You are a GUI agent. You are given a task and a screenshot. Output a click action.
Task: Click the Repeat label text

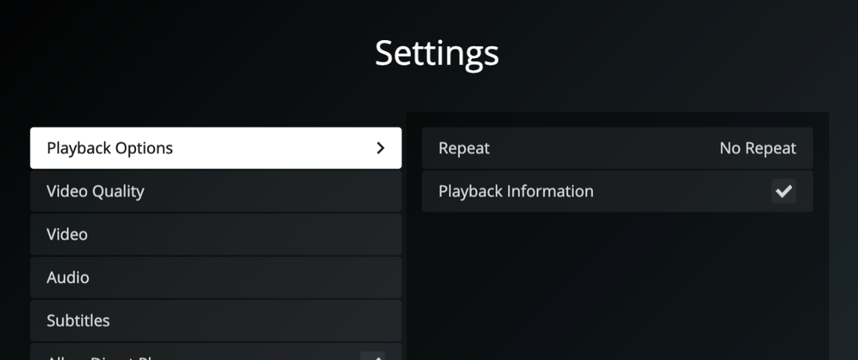pyautogui.click(x=464, y=148)
